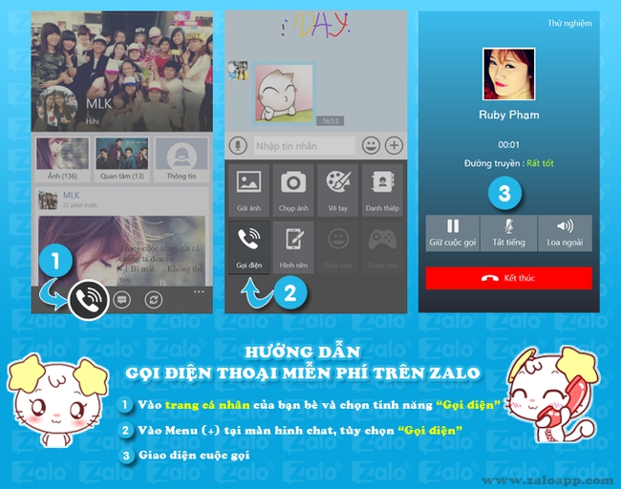The width and height of the screenshot is (621, 489).
Task: Open the three-dot more menu on profile
Action: [199, 292]
